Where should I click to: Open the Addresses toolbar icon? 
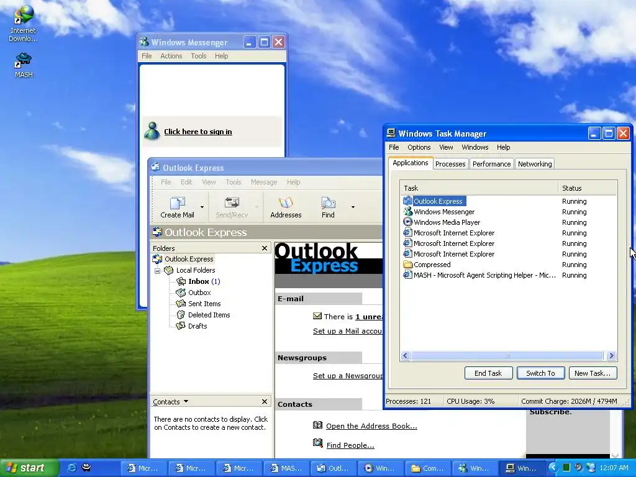[286, 207]
